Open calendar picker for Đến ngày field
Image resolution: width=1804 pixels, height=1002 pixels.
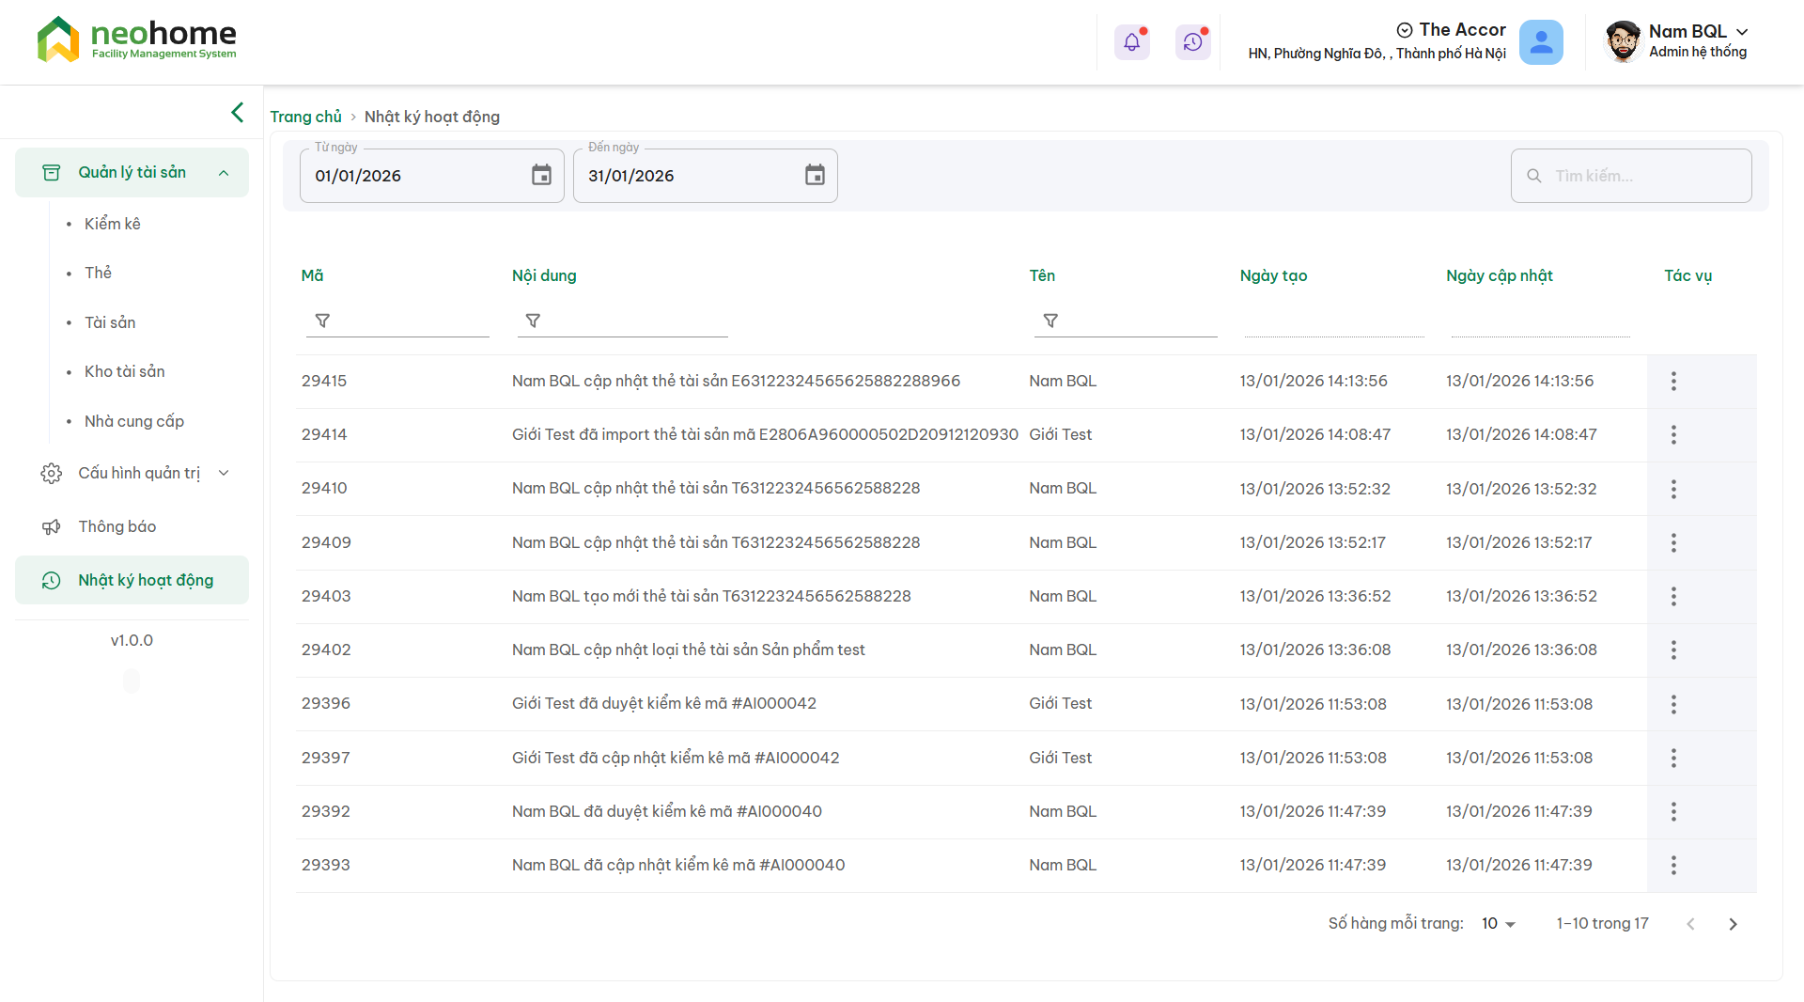pyautogui.click(x=815, y=176)
